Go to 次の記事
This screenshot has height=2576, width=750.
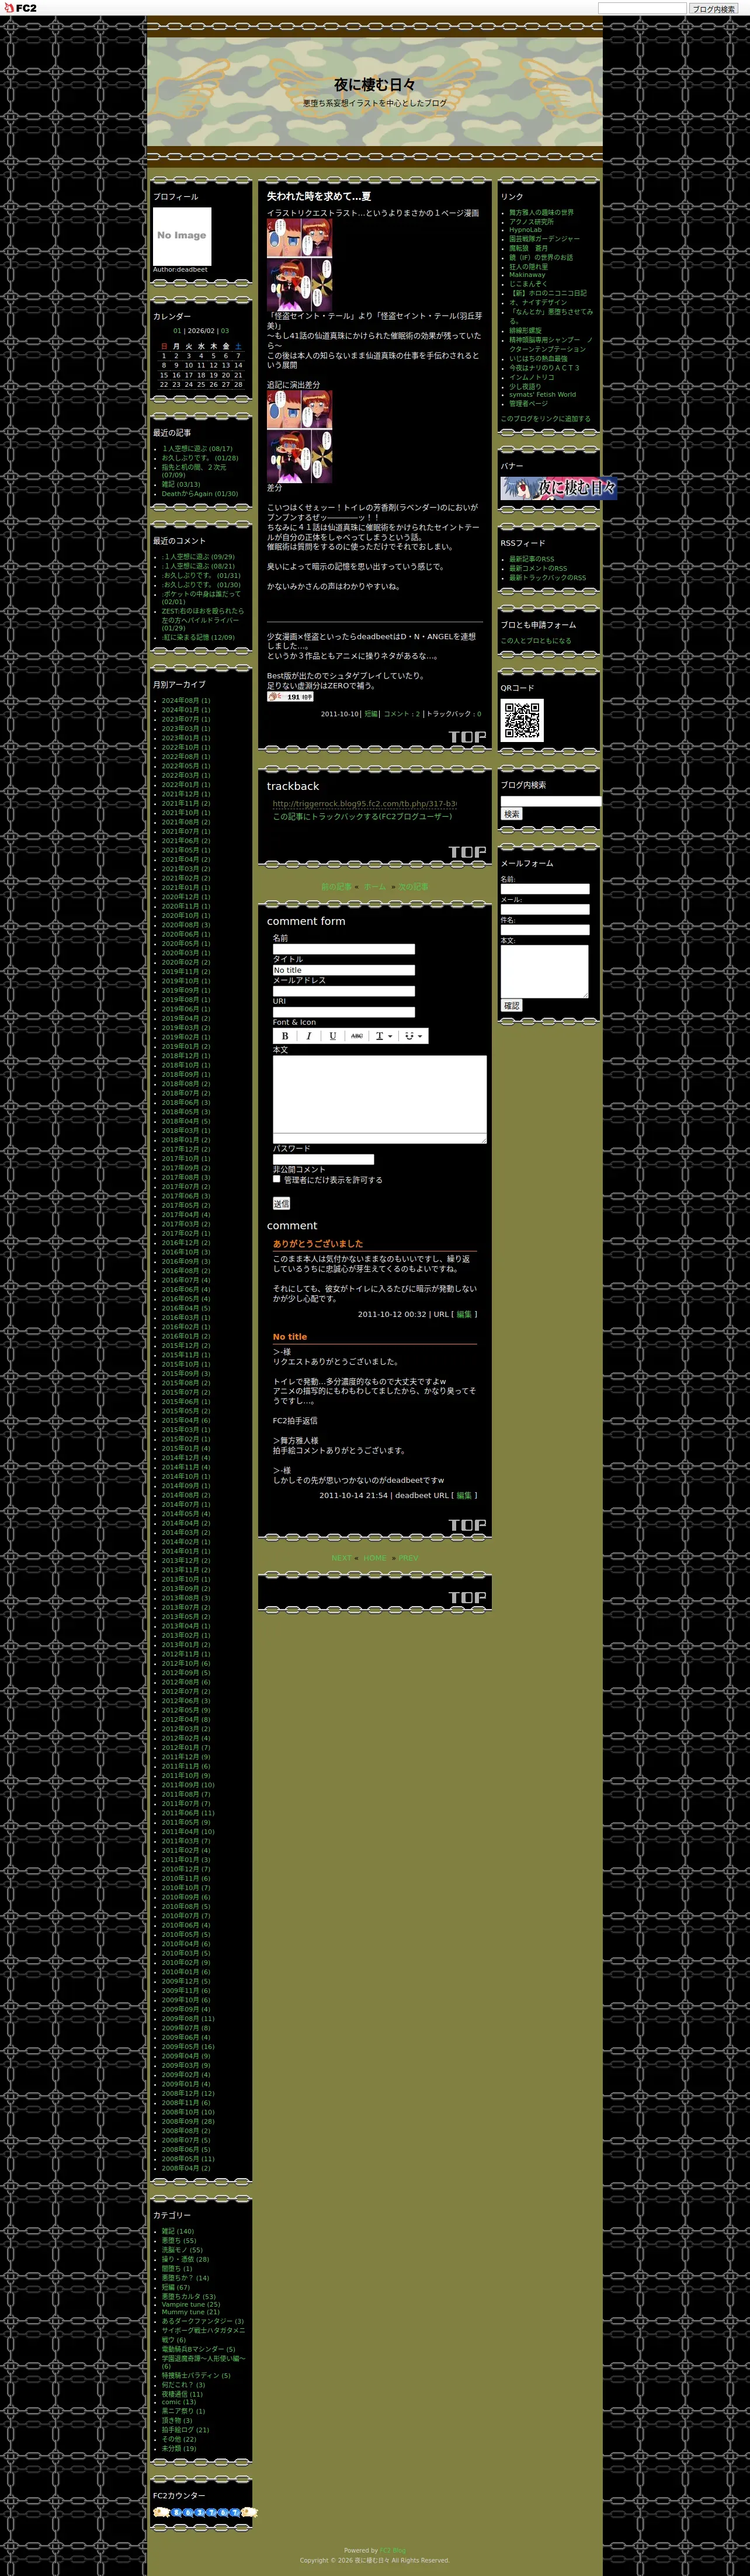click(x=413, y=887)
